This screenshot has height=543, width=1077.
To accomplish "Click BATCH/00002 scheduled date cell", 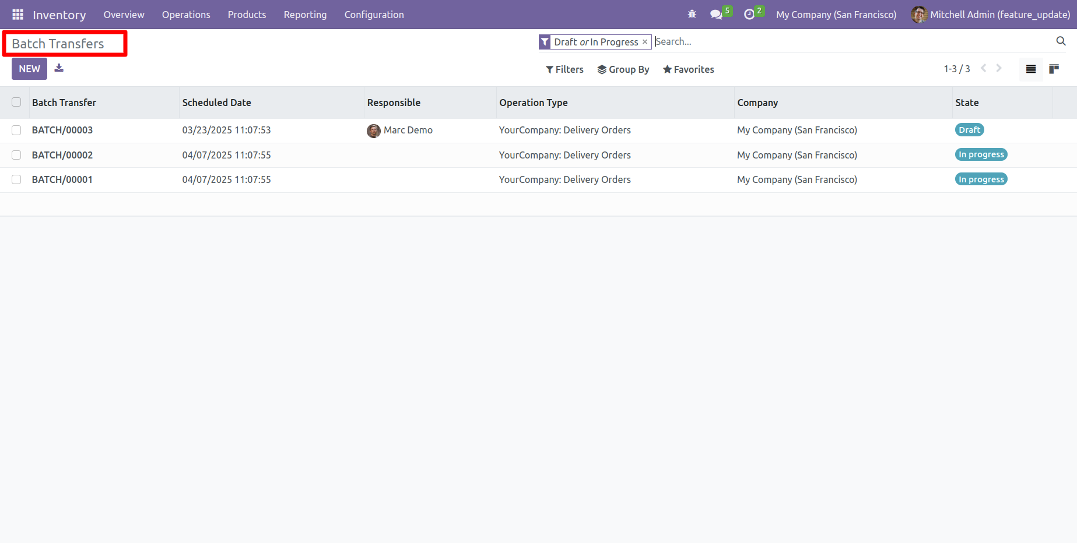I will tap(226, 155).
